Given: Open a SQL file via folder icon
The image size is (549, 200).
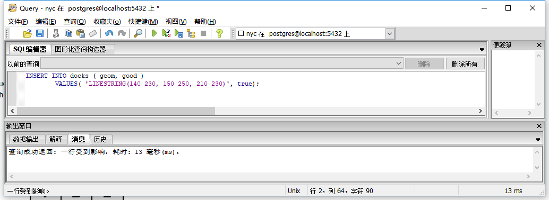Looking at the screenshot, I should pos(27,33).
